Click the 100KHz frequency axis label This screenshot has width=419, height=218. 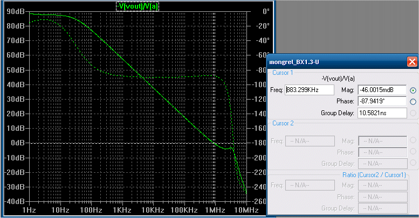pyautogui.click(x=184, y=210)
